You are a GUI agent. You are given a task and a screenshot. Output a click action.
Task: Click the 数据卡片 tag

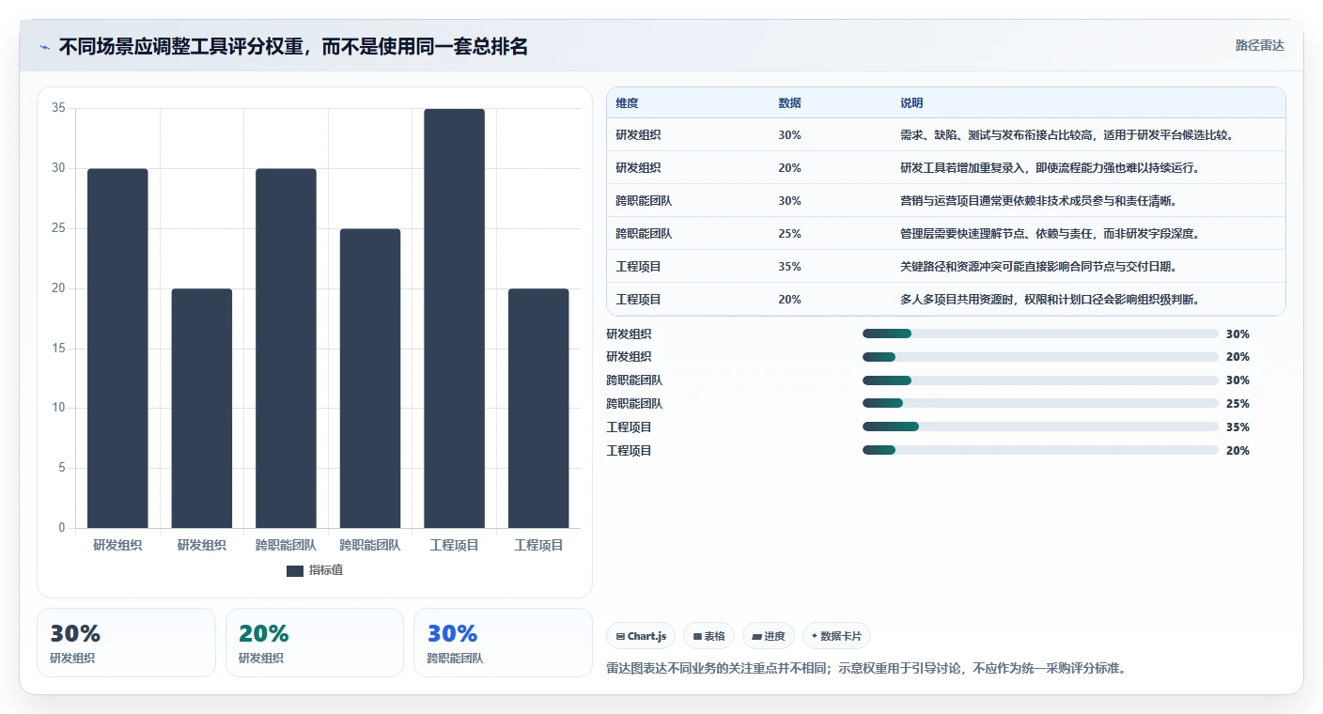point(836,636)
